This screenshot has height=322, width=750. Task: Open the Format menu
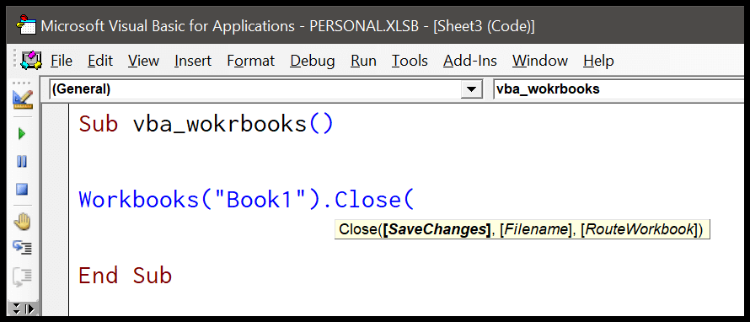250,61
